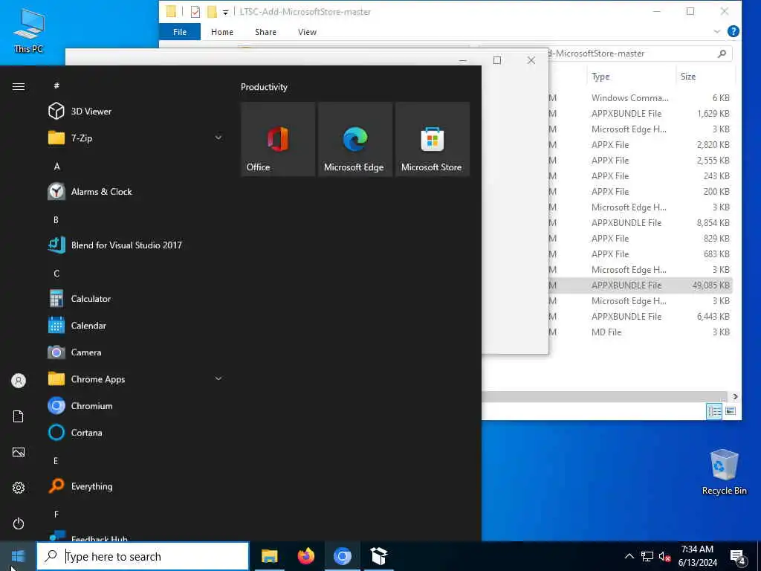
Task: Click the taskbar clock and date
Action: pos(697,556)
